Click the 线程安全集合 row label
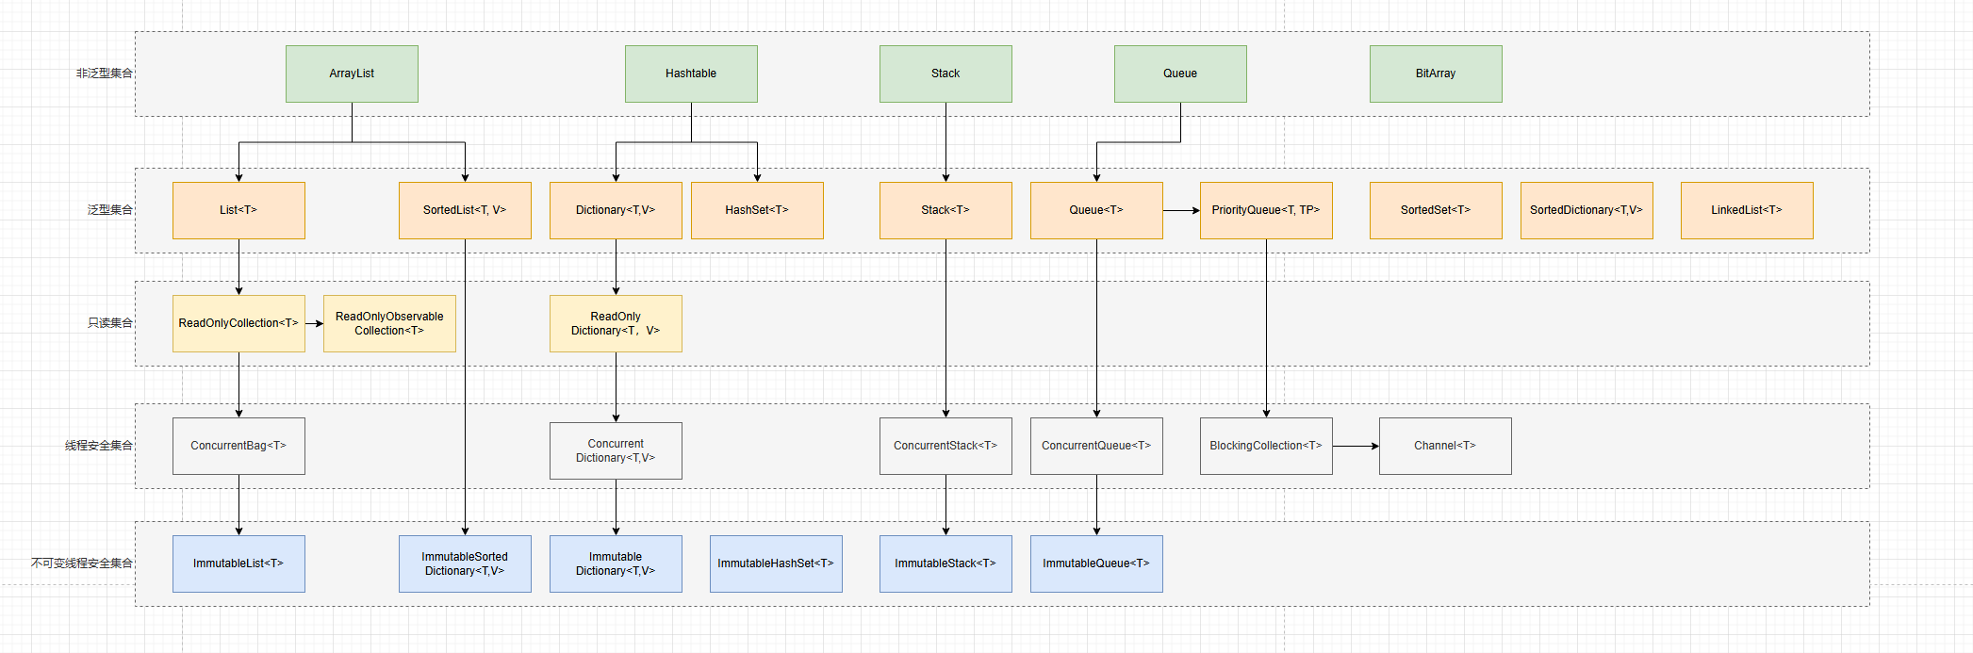 click(x=99, y=446)
